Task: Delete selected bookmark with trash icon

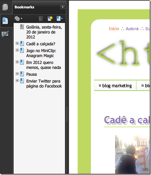Action: point(41,19)
